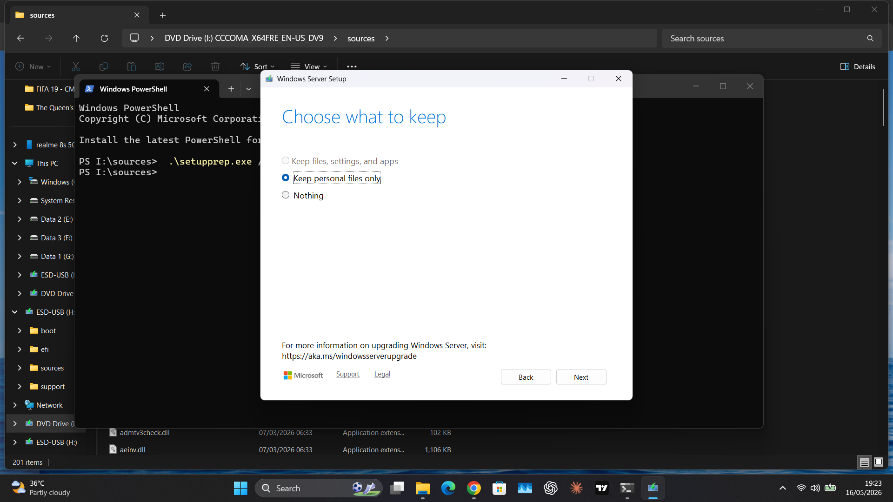893x502 pixels.
Task: Open Task View from the taskbar
Action: pyautogui.click(x=397, y=488)
